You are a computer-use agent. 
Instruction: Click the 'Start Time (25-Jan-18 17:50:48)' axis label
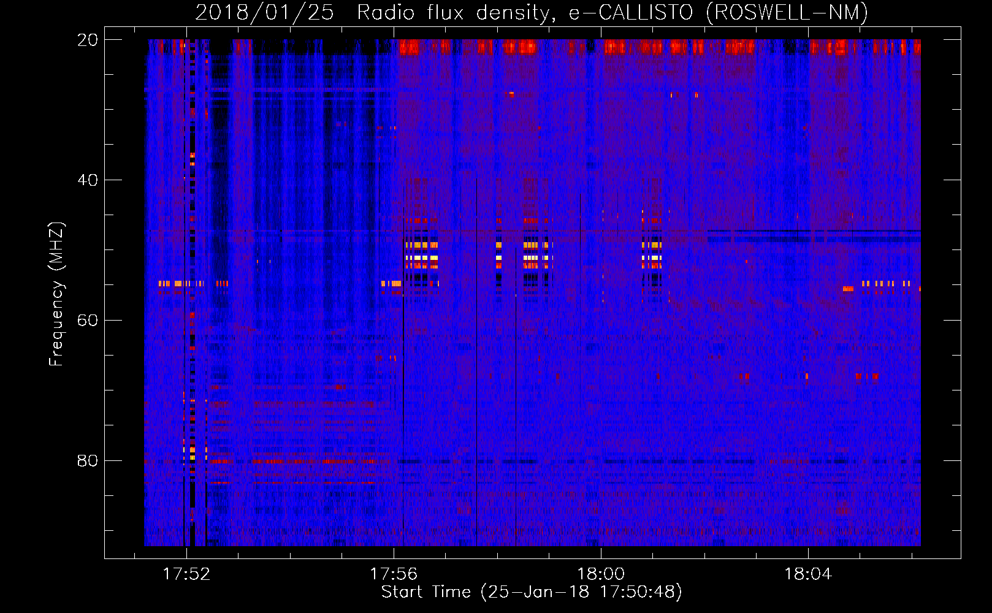(x=532, y=592)
